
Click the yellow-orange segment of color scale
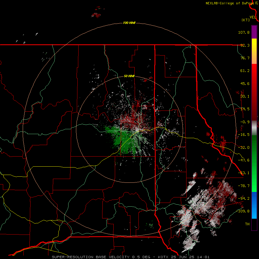coord(254,51)
